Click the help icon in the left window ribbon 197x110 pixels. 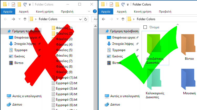pyautogui.click(x=95, y=12)
